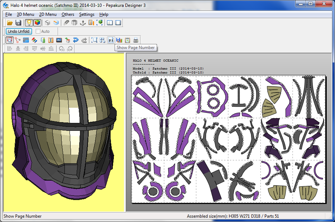The width and height of the screenshot is (335, 222).
Task: Select the red nodes join/disjoin face tool
Action: tap(18, 40)
